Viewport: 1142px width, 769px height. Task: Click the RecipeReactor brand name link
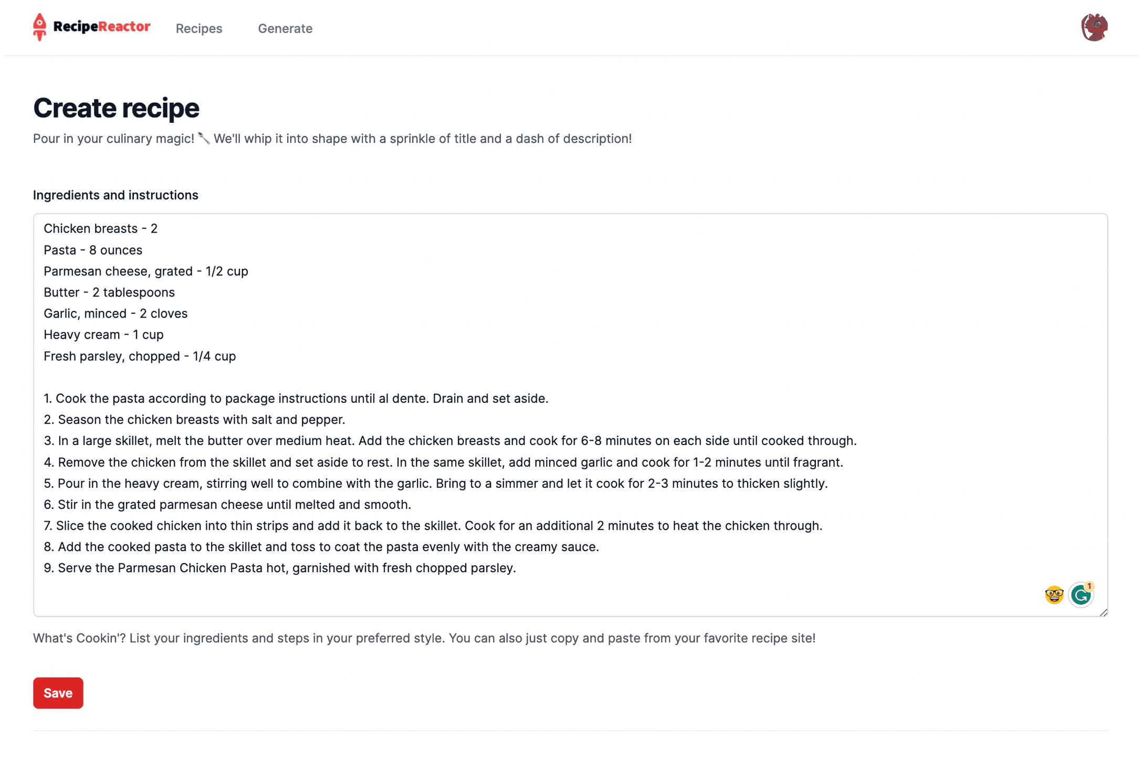(x=102, y=26)
